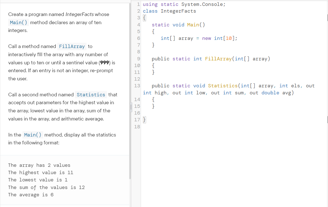The image size is (328, 207).
Task: Click line number 18 in the gutter
Action: click(x=137, y=127)
